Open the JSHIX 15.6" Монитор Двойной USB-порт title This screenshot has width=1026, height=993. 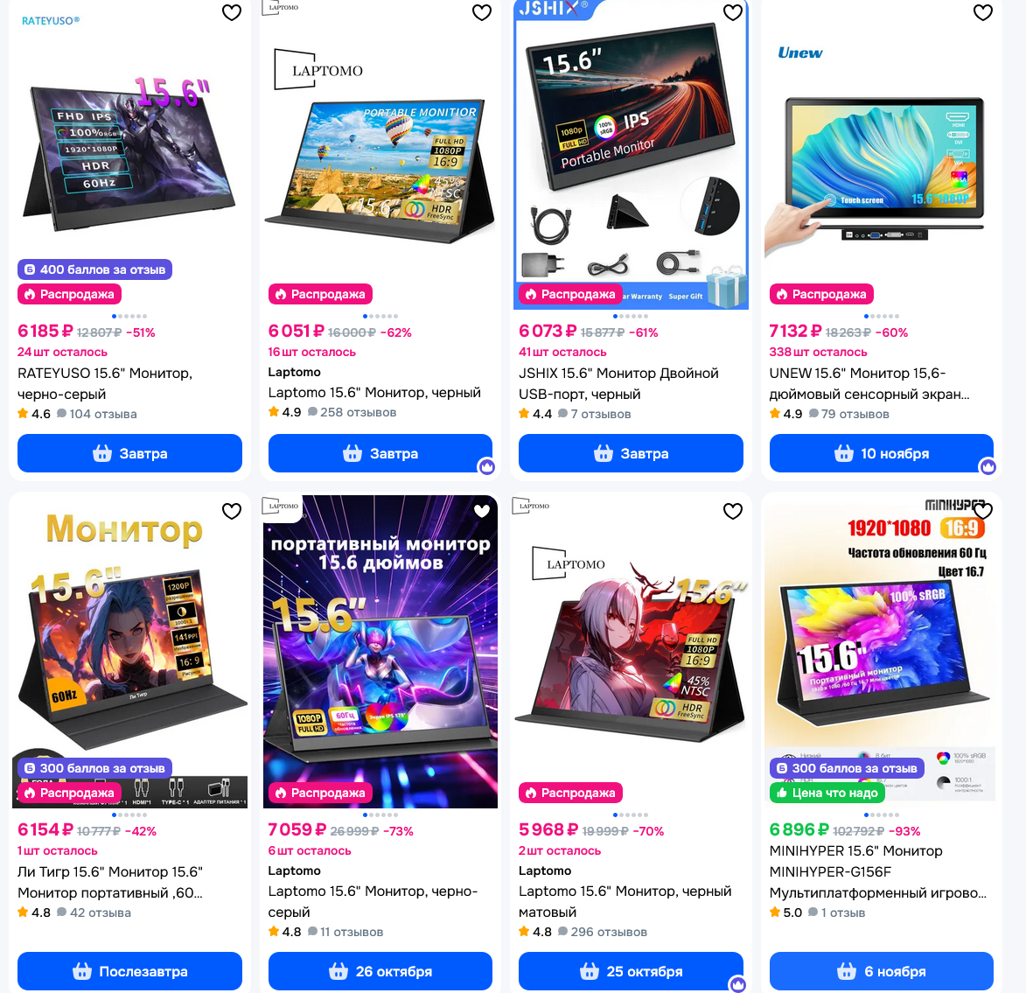coord(618,383)
